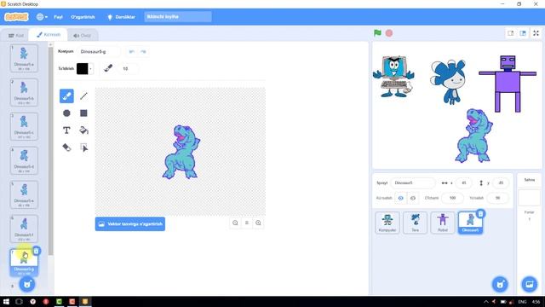
Task: Select the Tera sprite
Action: [x=415, y=223]
